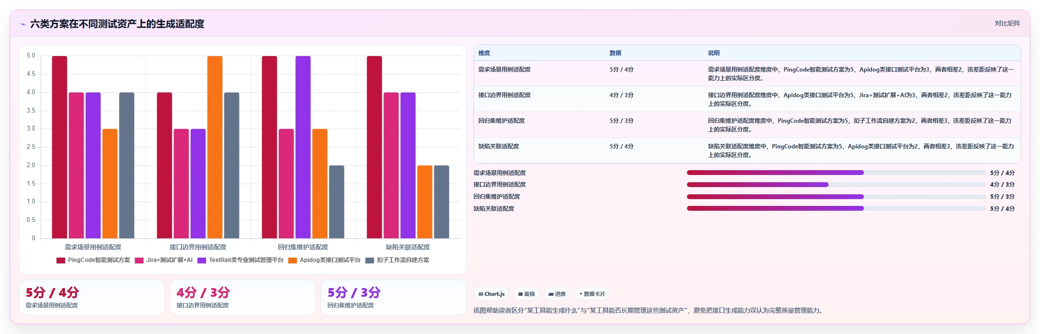This screenshot has height=334, width=1040.
Task: Click the Apidog类接口测试平台 legend label
Action: [x=330, y=260]
